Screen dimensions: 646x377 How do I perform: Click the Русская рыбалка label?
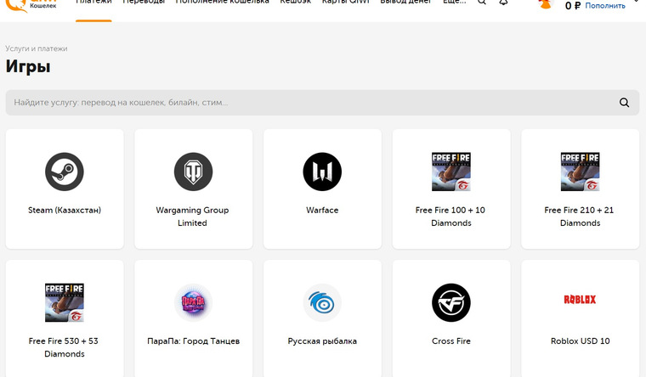(x=322, y=340)
